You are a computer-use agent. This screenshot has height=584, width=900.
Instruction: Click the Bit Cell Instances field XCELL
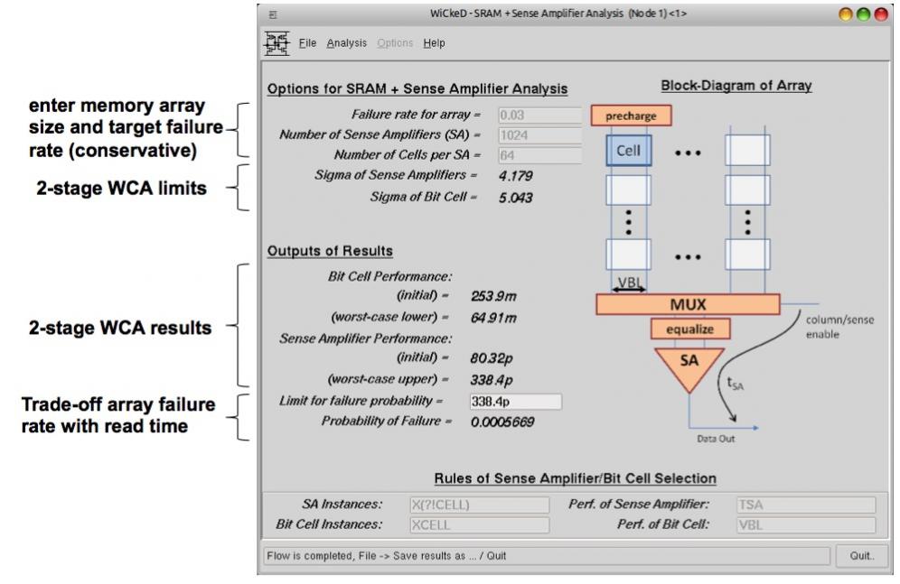[x=479, y=525]
